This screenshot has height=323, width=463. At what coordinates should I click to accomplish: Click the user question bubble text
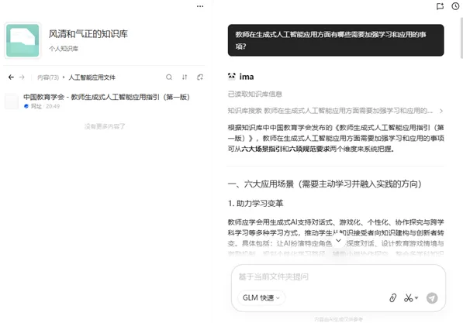(330, 40)
